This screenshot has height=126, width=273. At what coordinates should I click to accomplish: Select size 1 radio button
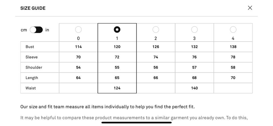[117, 30]
